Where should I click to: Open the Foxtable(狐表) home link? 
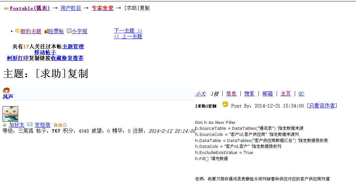tap(30, 8)
